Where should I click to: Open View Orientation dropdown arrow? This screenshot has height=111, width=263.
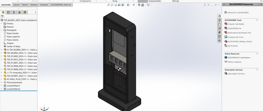click(125, 5)
